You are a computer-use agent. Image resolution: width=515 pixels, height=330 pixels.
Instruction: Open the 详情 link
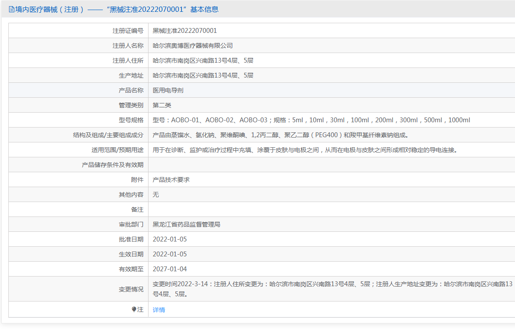(x=159, y=310)
